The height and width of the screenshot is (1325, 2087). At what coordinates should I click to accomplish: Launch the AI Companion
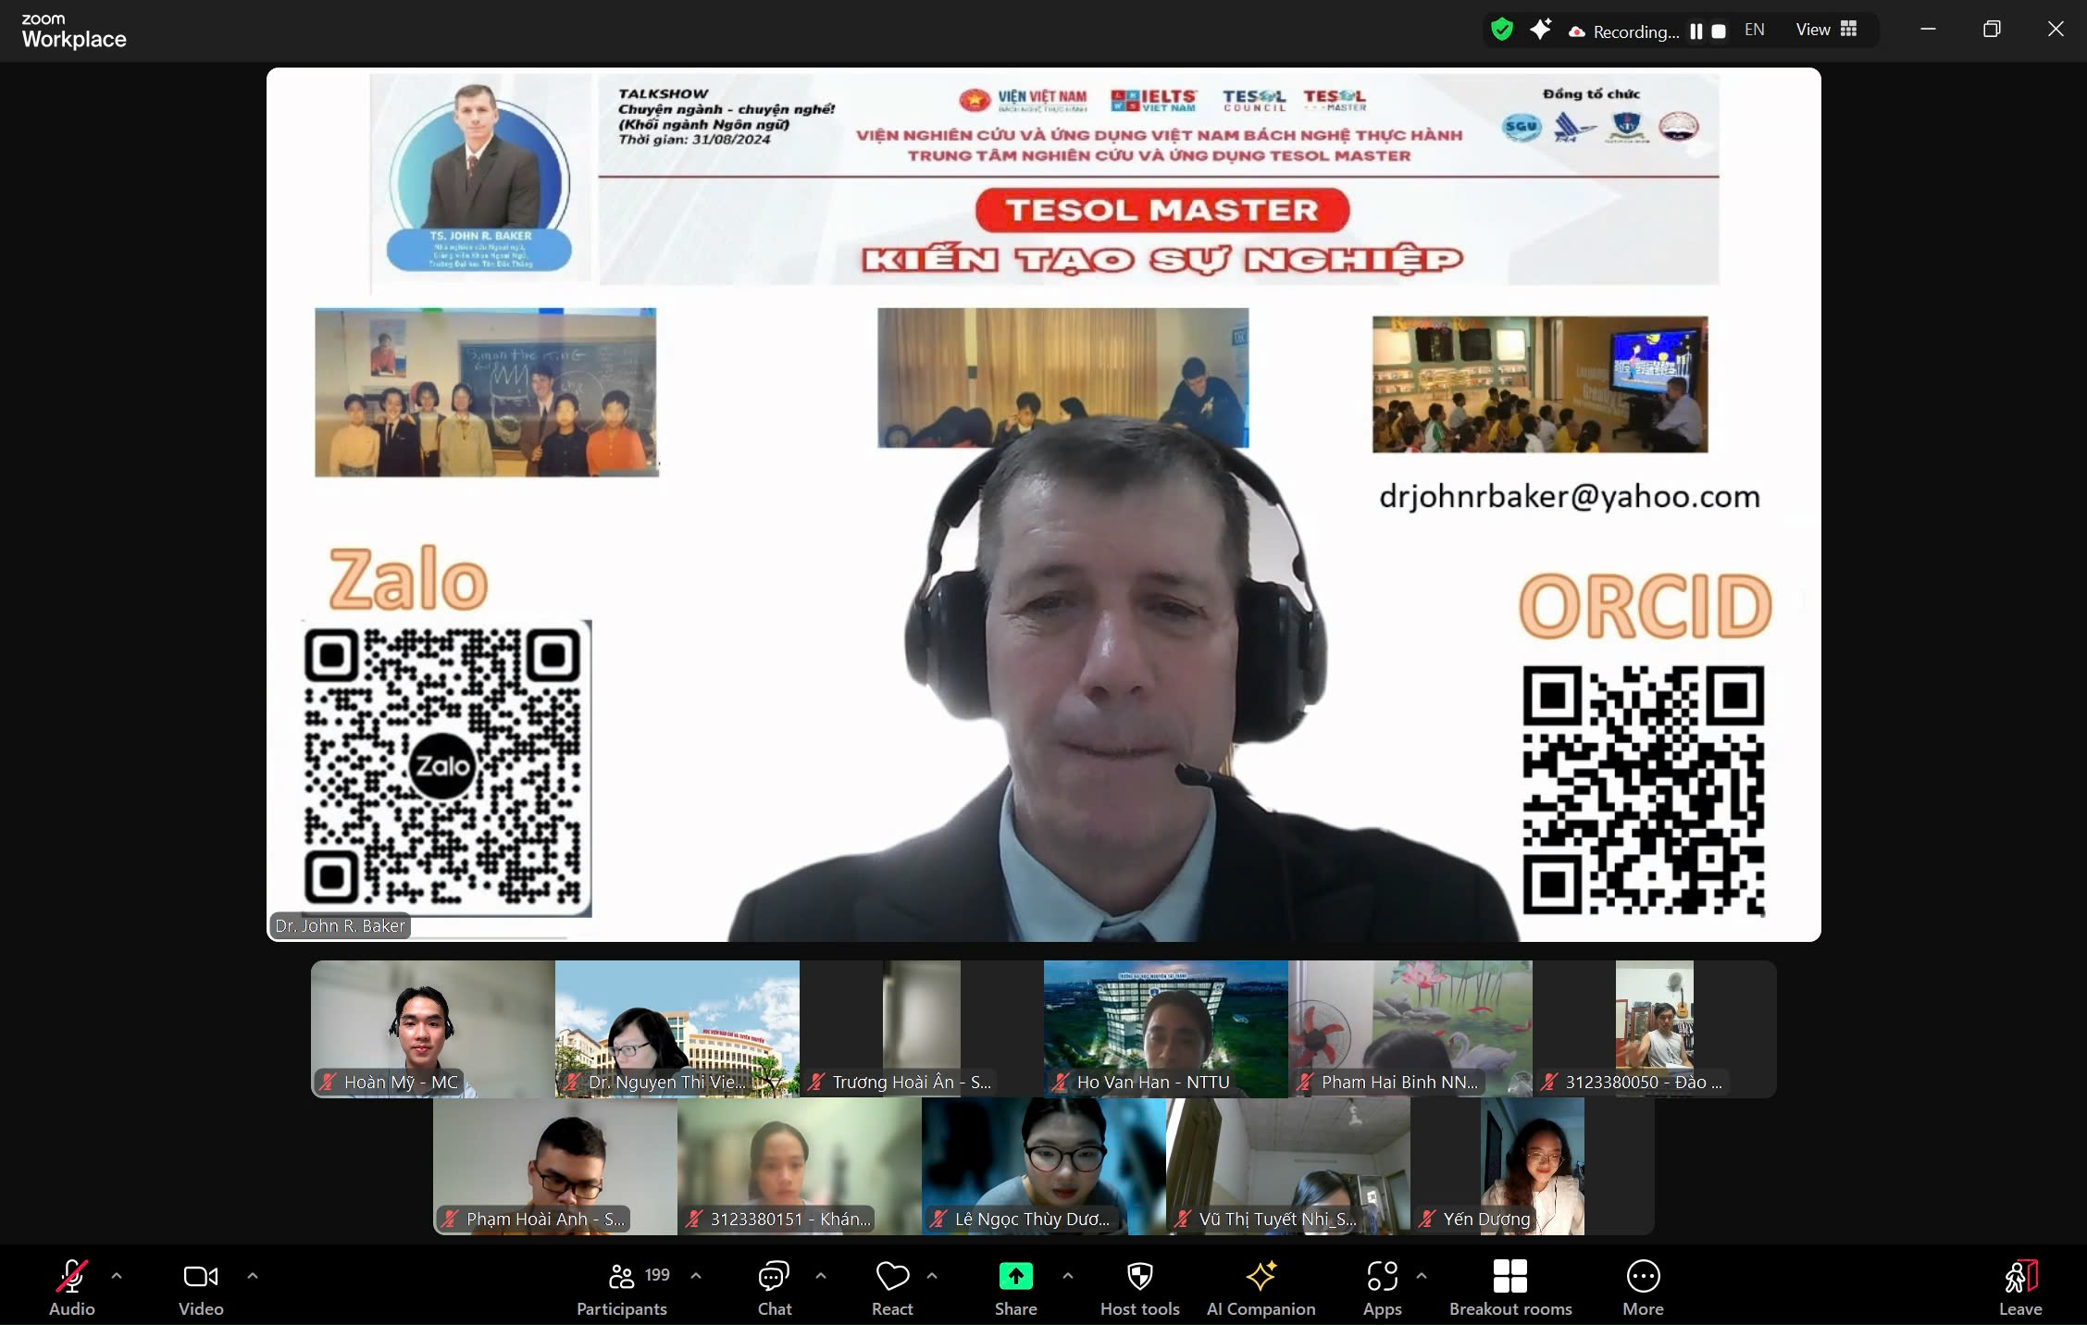click(x=1261, y=1287)
